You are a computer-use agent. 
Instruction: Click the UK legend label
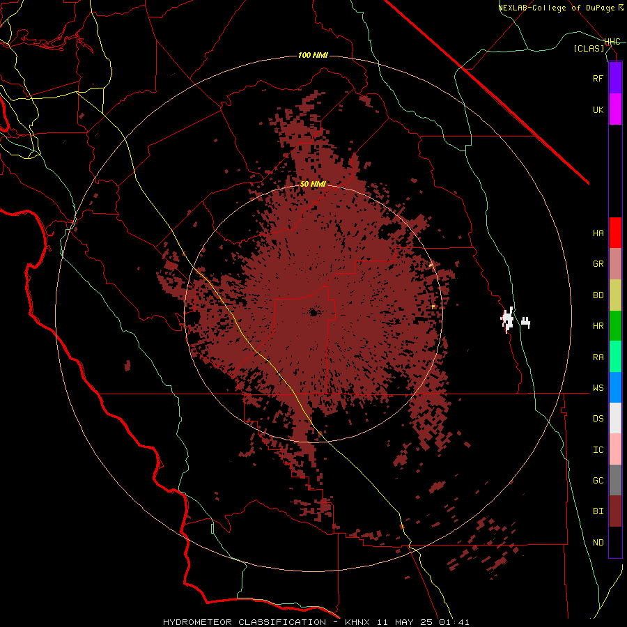tap(598, 109)
